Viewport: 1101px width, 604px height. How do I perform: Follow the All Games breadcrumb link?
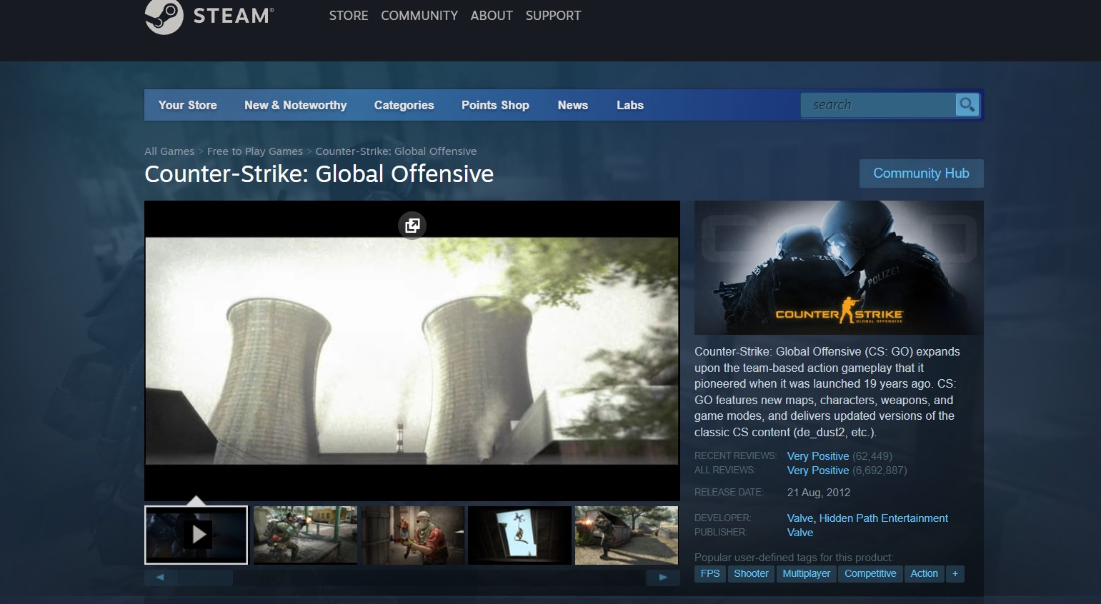click(169, 151)
